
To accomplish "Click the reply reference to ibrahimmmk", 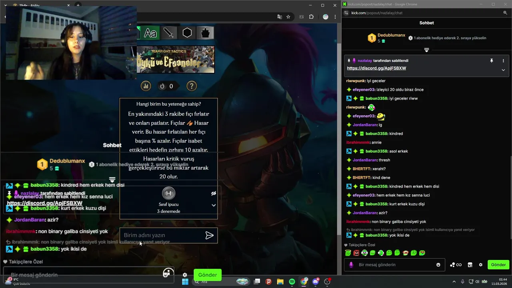I will [x=410, y=230].
